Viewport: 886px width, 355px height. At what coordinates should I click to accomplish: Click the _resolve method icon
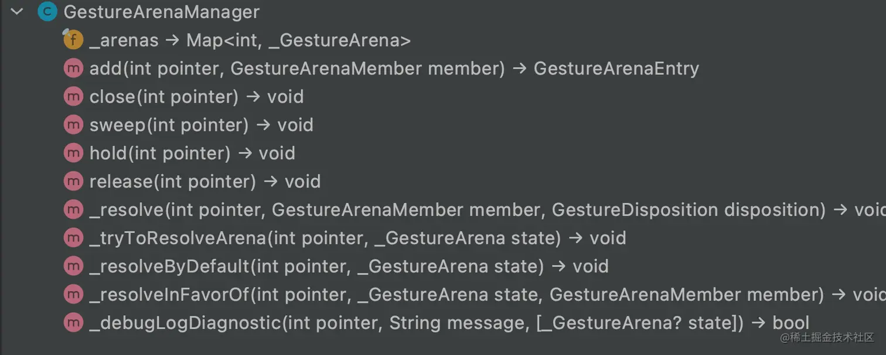73,209
